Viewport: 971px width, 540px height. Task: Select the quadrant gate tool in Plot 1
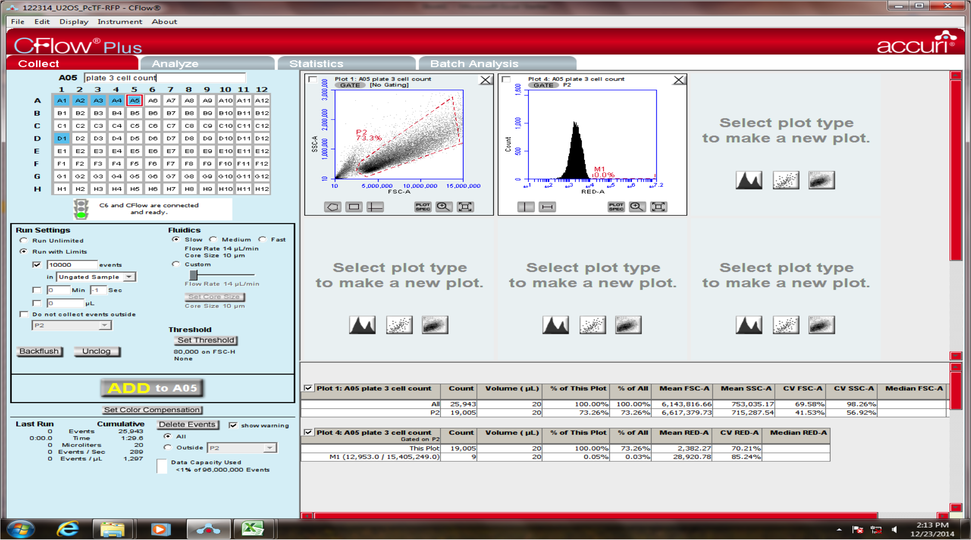[375, 207]
